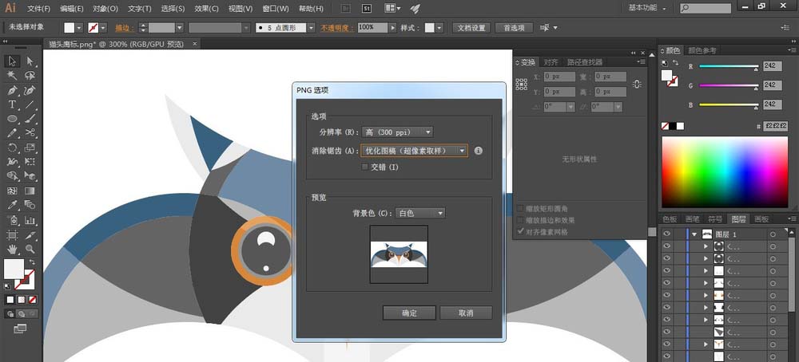Select the Blend tool
Viewport: 799px width, 362px height.
point(30,206)
